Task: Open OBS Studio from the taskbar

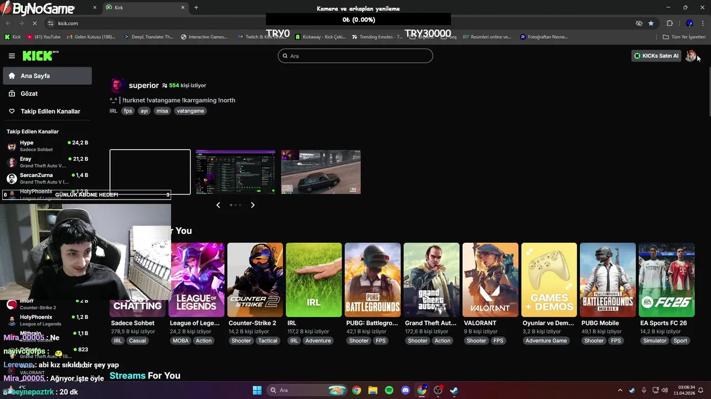Action: (x=438, y=390)
